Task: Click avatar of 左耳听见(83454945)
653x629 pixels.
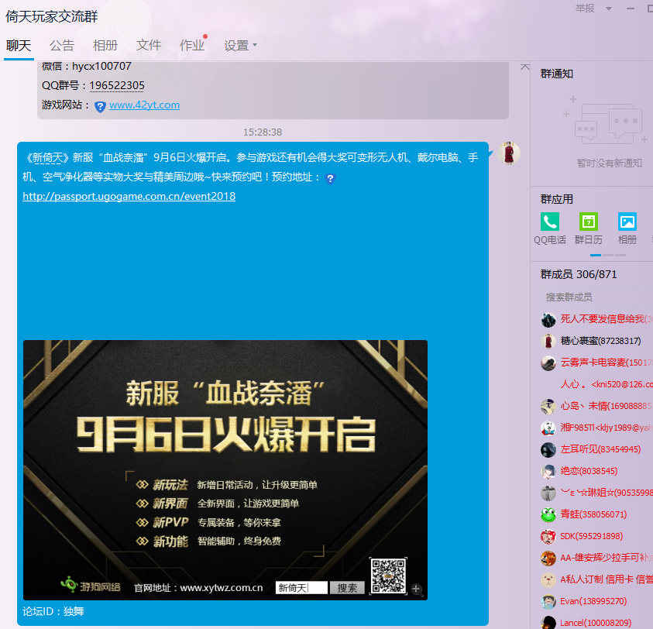Action: pos(548,450)
